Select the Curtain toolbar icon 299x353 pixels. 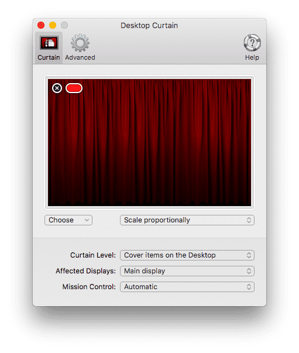[49, 43]
